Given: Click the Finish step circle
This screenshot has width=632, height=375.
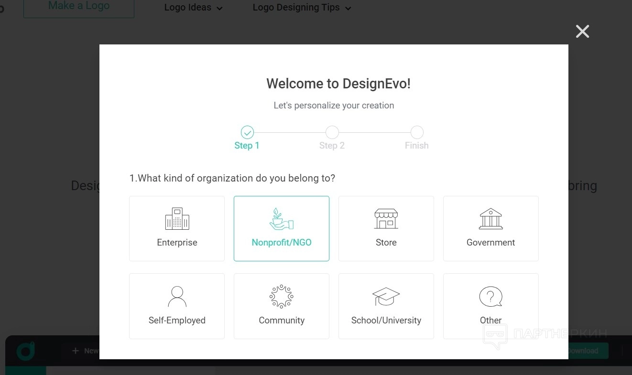Looking at the screenshot, I should [417, 132].
